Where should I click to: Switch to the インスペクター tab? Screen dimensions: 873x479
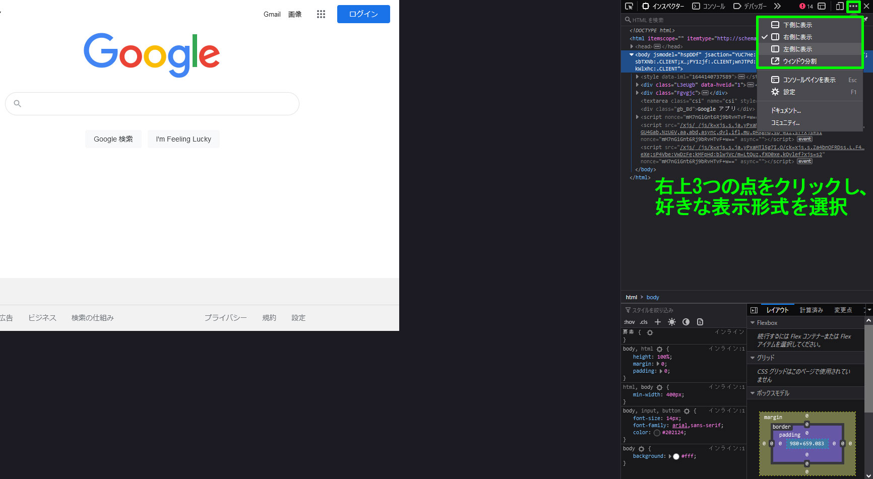point(662,6)
